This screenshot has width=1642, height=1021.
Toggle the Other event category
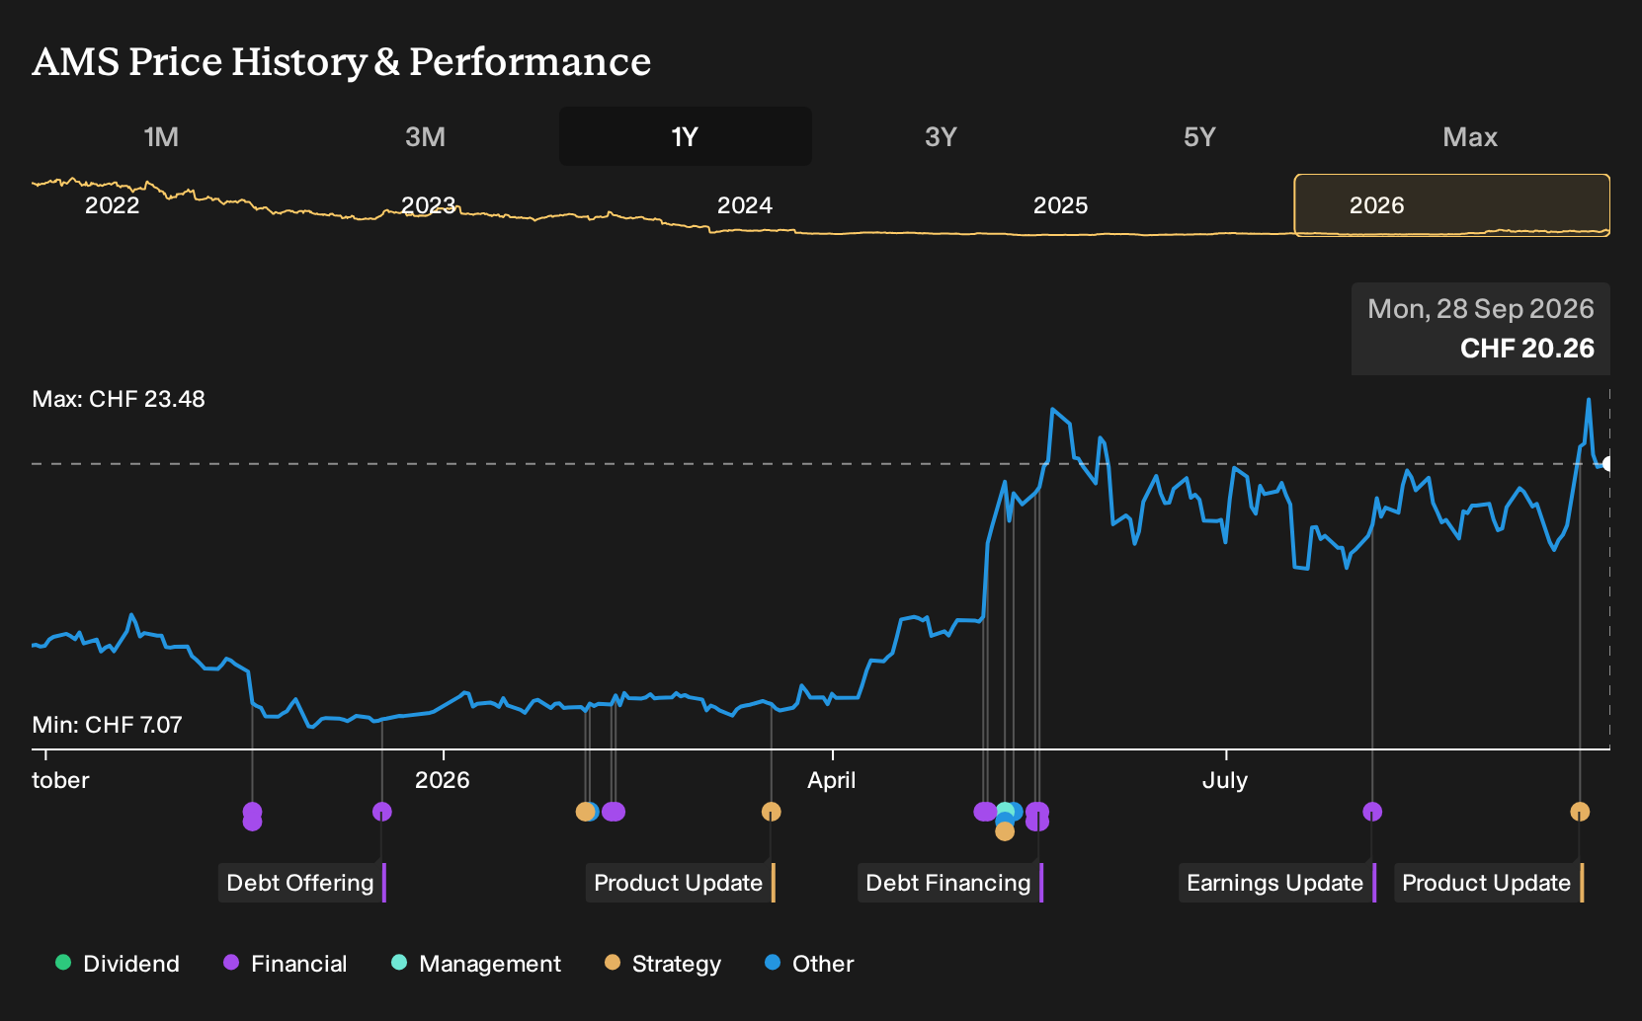(x=809, y=964)
